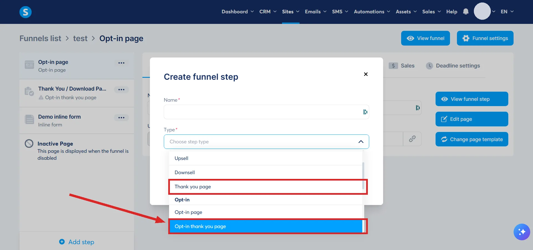Switch to the Sales tab
This screenshot has height=250, width=533.
pyautogui.click(x=401, y=66)
